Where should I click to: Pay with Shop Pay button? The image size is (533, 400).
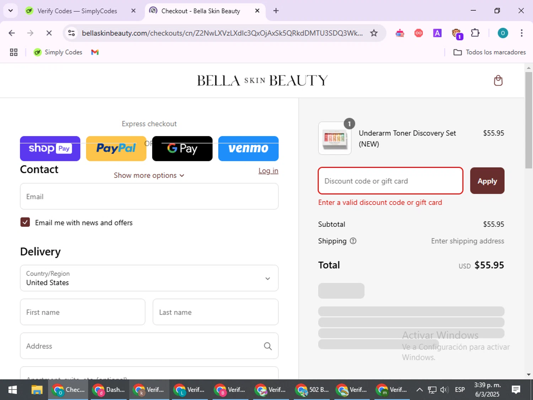pyautogui.click(x=50, y=149)
